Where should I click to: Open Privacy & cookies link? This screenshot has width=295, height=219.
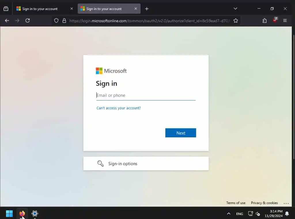tap(264, 203)
